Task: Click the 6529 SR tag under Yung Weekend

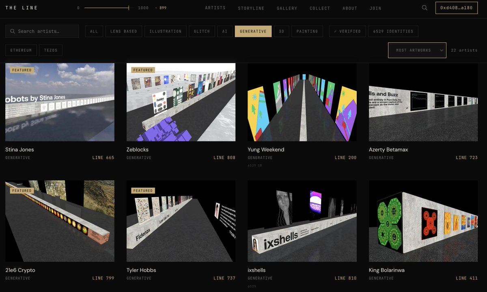Action: [255, 166]
